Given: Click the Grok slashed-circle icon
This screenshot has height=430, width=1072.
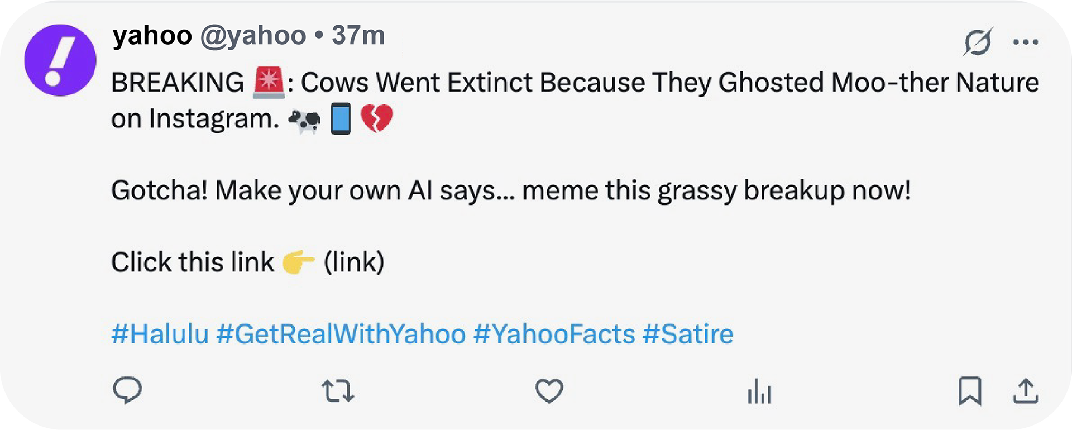Looking at the screenshot, I should (978, 42).
